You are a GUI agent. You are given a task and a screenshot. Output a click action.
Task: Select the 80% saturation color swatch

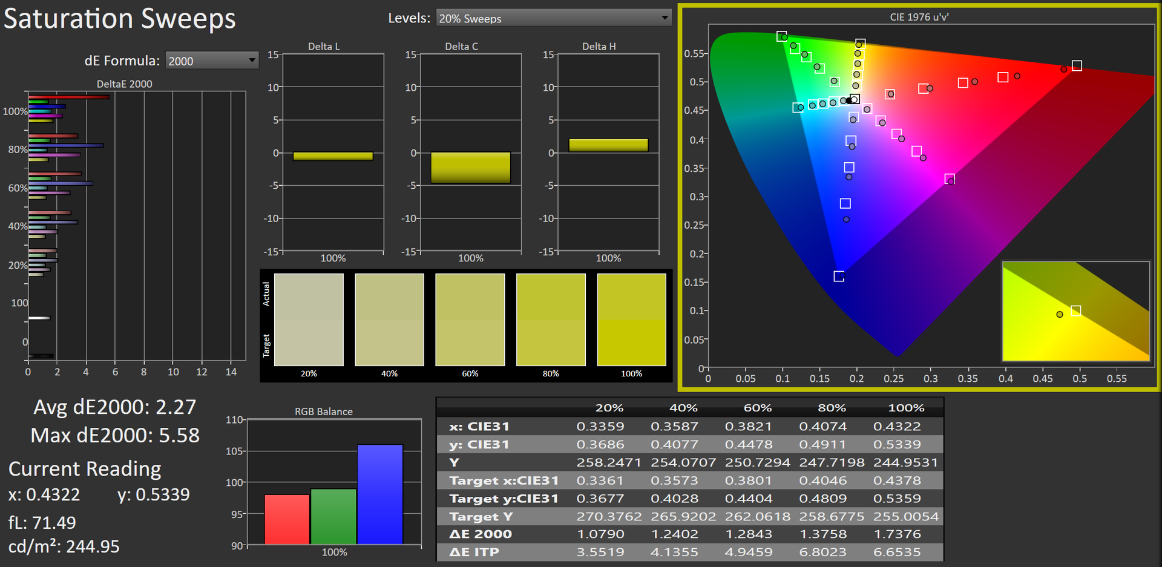point(551,320)
